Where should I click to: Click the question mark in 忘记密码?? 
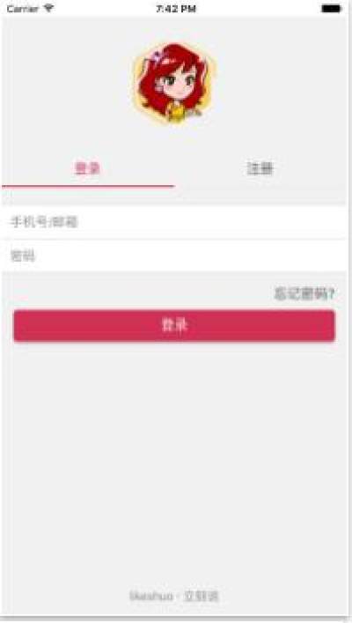(332, 294)
